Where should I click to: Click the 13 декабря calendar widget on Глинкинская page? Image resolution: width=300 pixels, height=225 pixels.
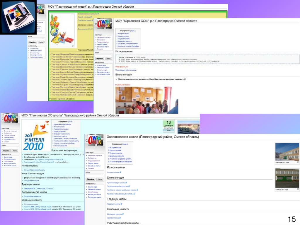168,126
